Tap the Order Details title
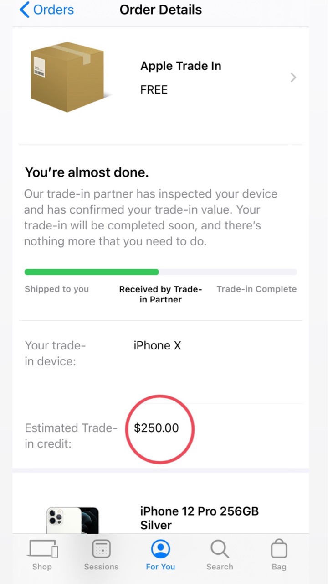The height and width of the screenshot is (584, 328). (x=160, y=10)
